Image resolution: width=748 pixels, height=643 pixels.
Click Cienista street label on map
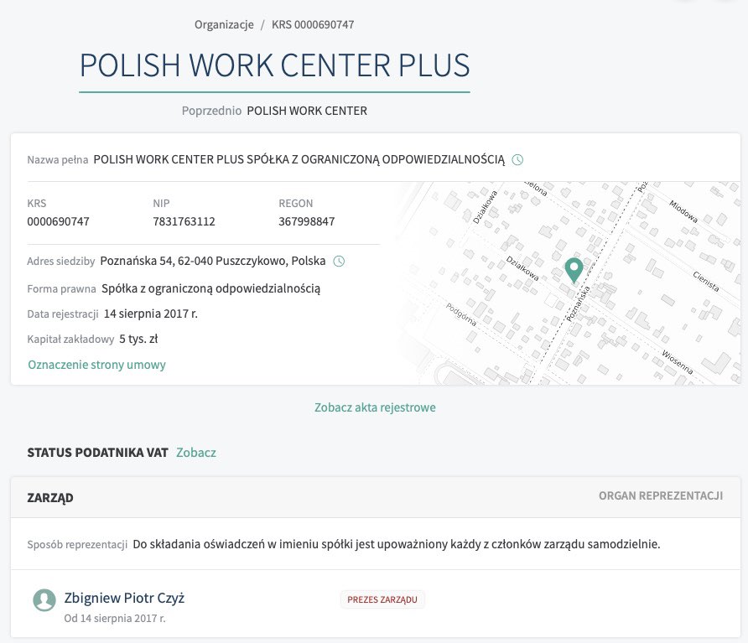[x=705, y=281]
